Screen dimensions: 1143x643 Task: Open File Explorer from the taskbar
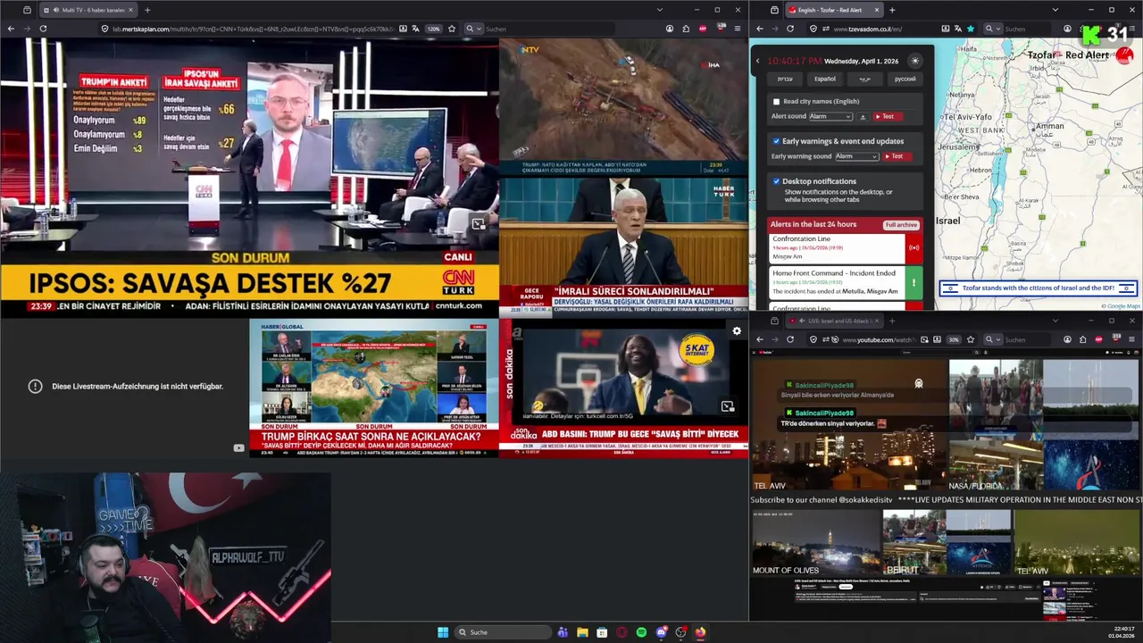[582, 632]
